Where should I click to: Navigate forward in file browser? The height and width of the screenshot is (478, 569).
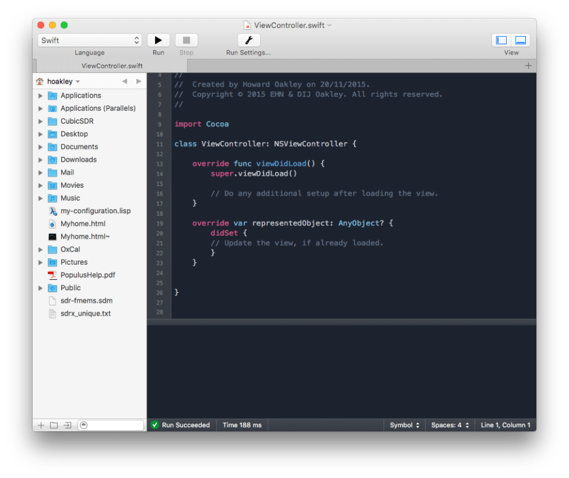139,81
